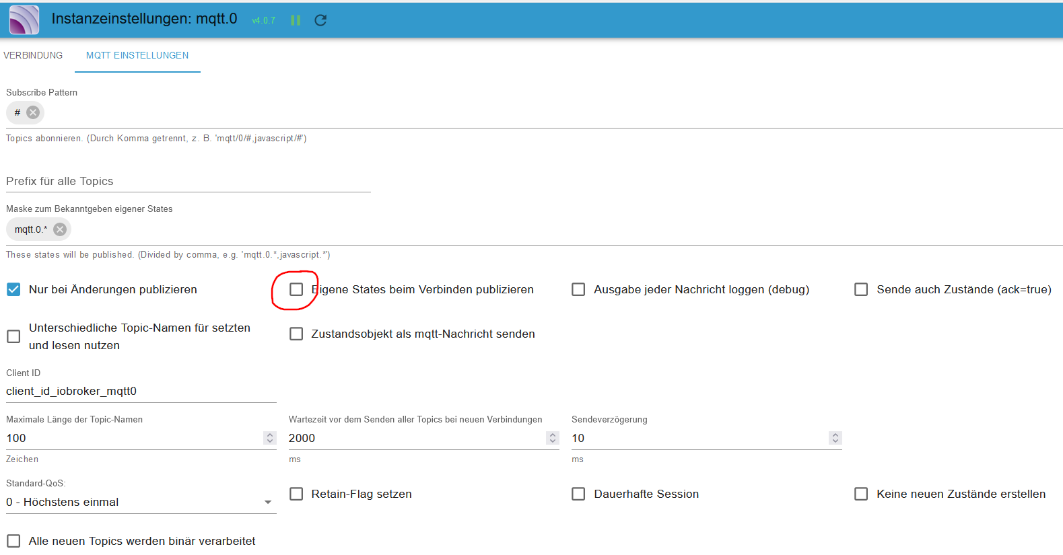Click the stepper on Wartezeit field
Viewport: 1063px width, 555px height.
tap(553, 438)
